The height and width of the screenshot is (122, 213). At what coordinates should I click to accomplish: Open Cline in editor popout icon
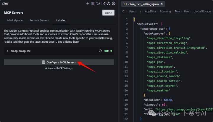click(x=103, y=4)
